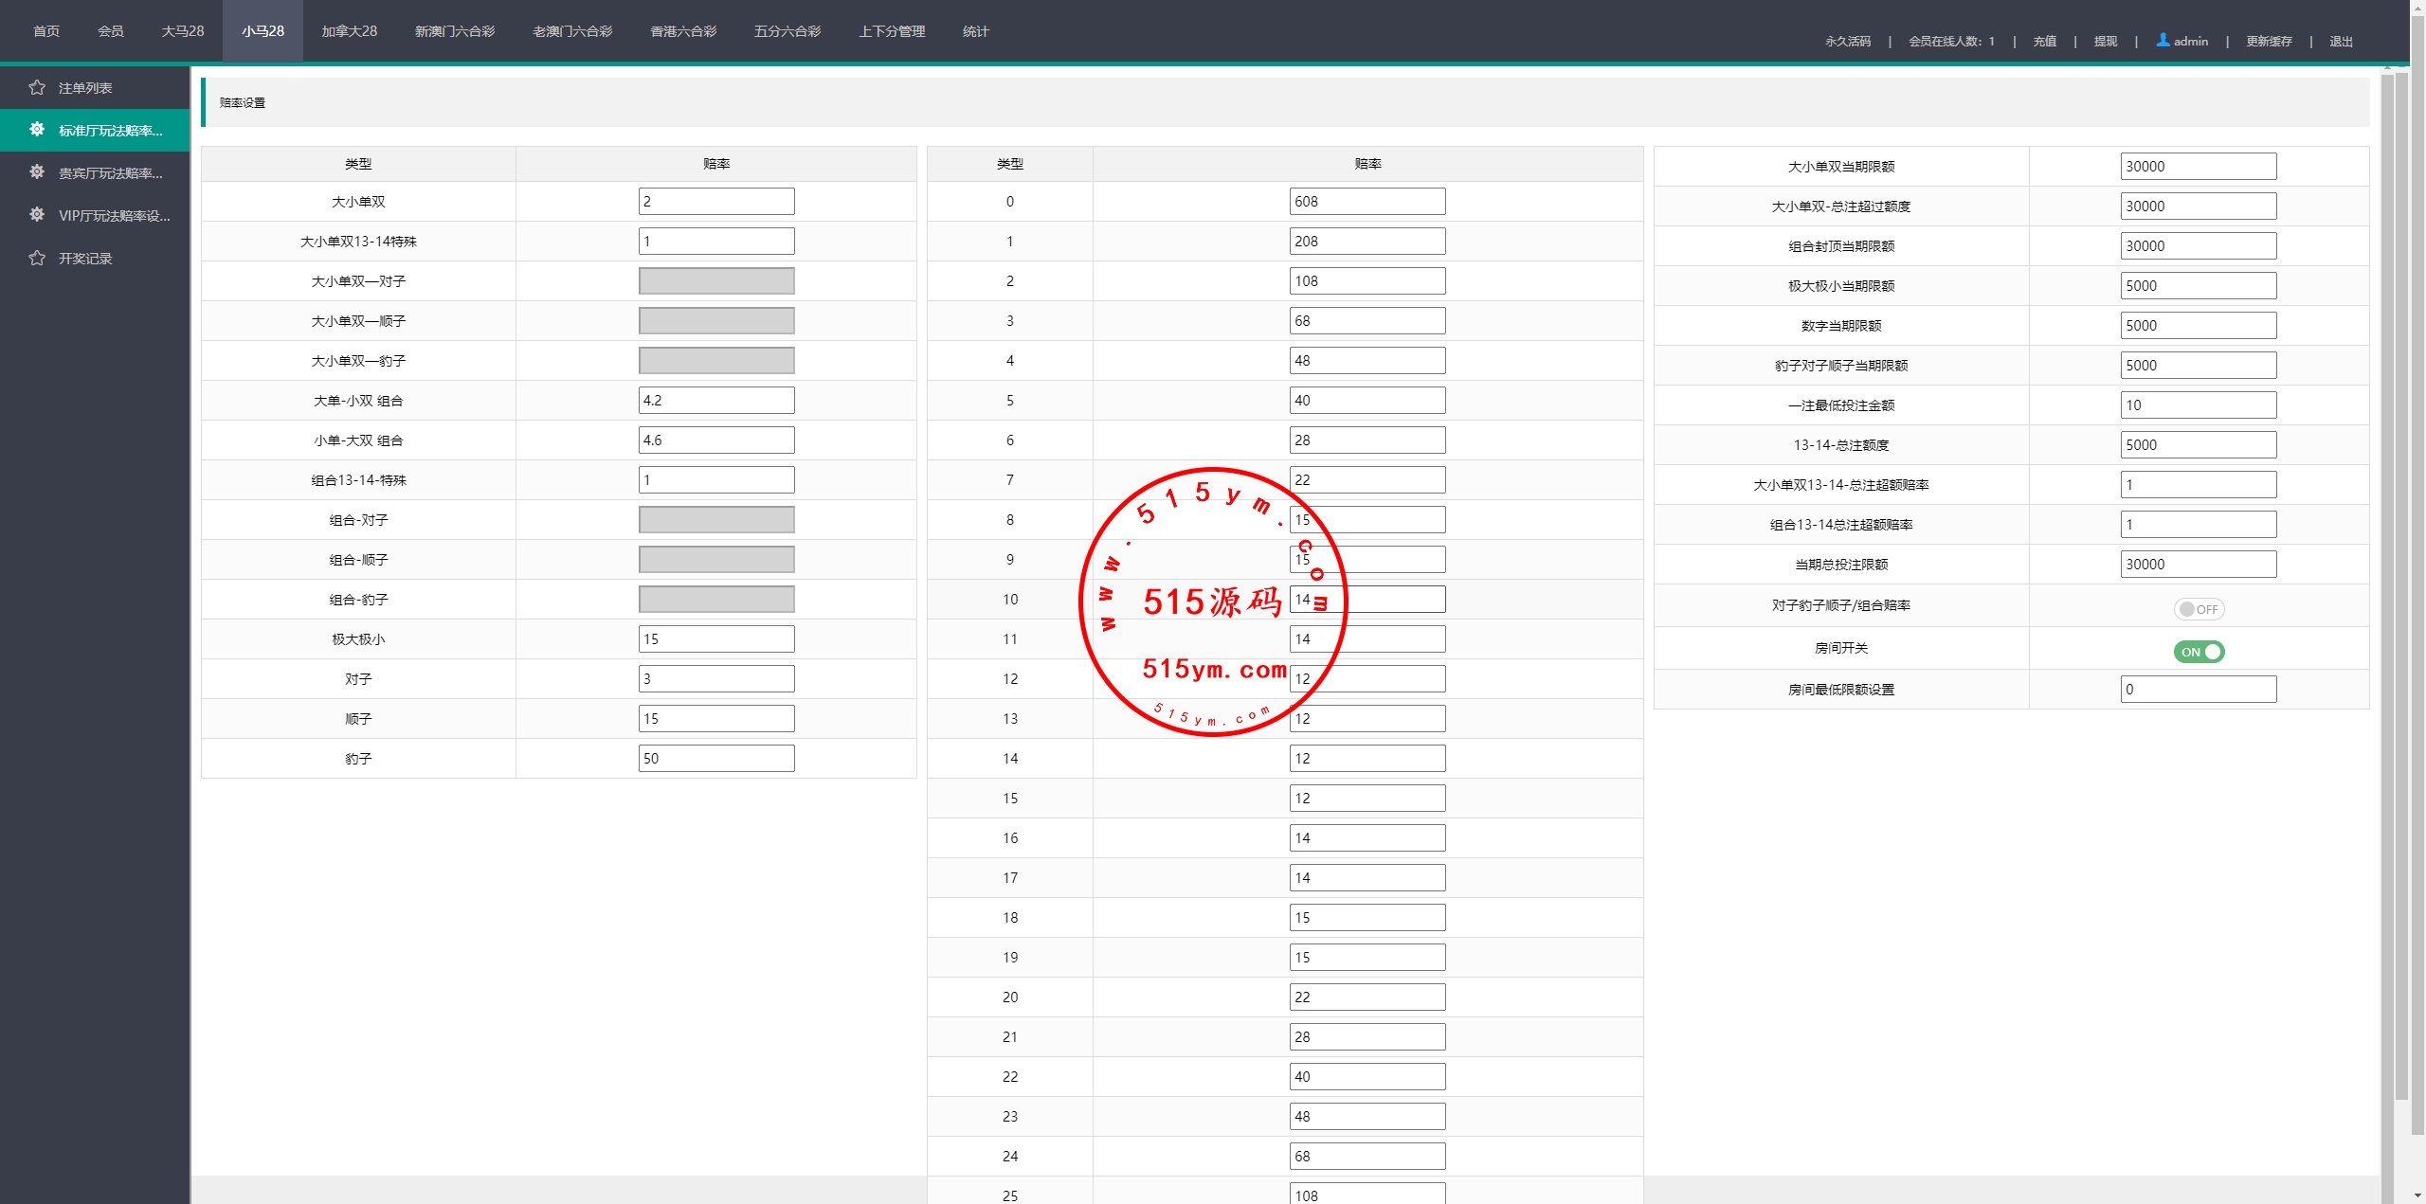The width and height of the screenshot is (2426, 1204).
Task: Click the 退出 logout link
Action: tap(2341, 41)
